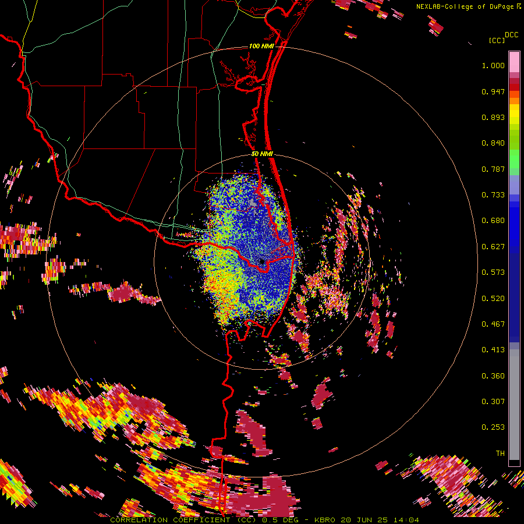Select the 0.413 scale value
The image size is (524, 524).
pyautogui.click(x=493, y=350)
